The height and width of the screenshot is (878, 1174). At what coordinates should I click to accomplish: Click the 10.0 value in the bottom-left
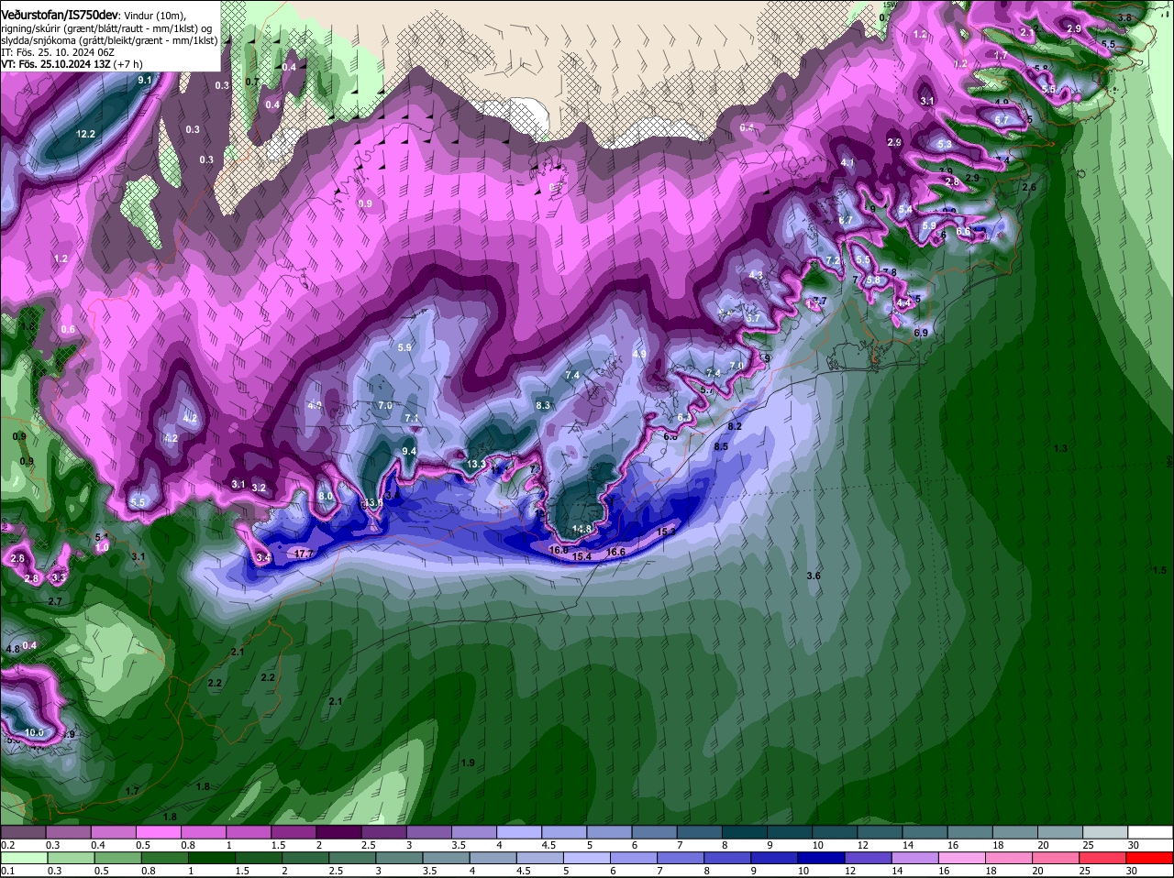[35, 732]
